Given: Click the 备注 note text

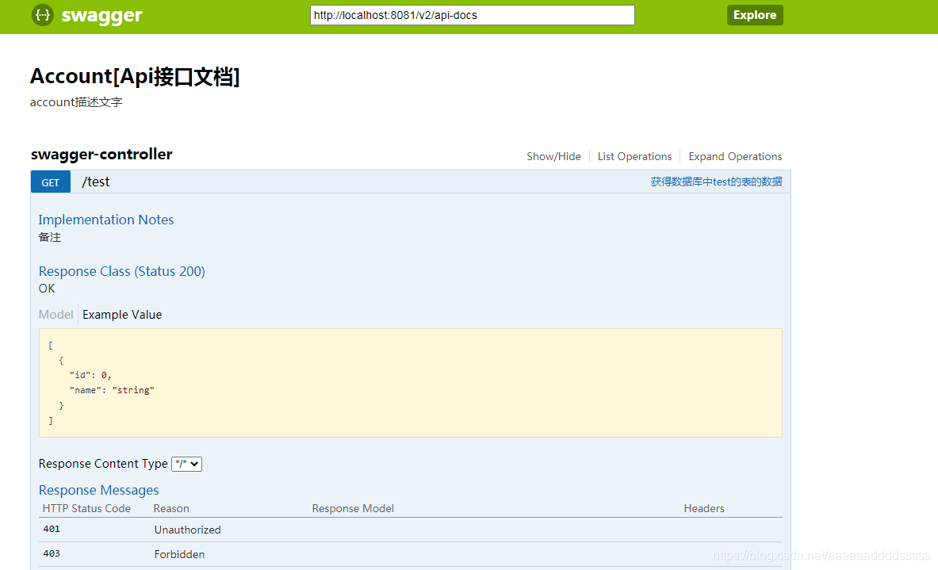Looking at the screenshot, I should (50, 238).
